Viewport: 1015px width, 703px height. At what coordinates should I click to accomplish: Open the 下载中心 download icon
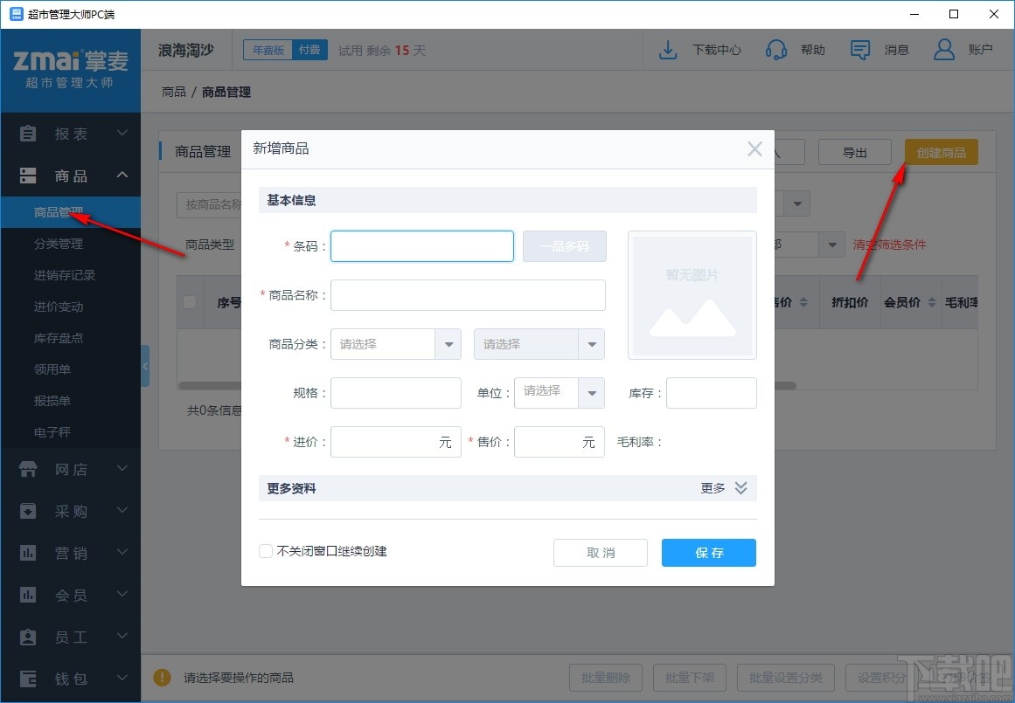(668, 50)
